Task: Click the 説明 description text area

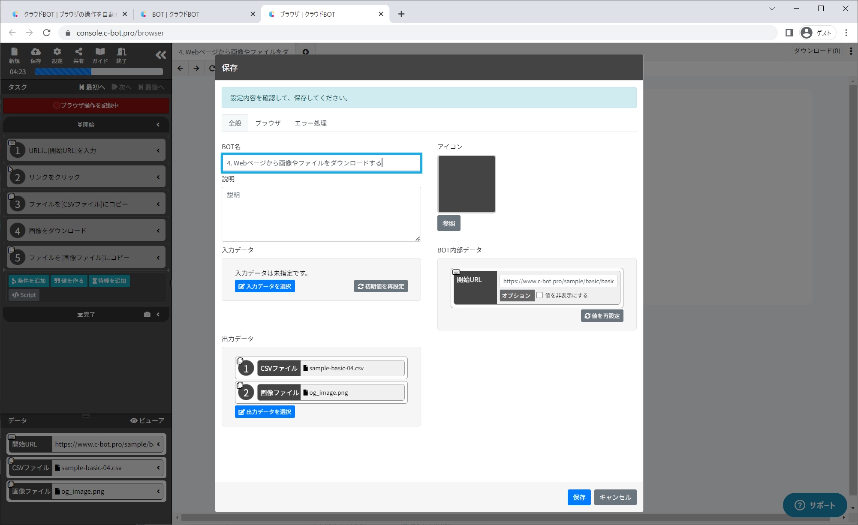Action: click(x=321, y=214)
